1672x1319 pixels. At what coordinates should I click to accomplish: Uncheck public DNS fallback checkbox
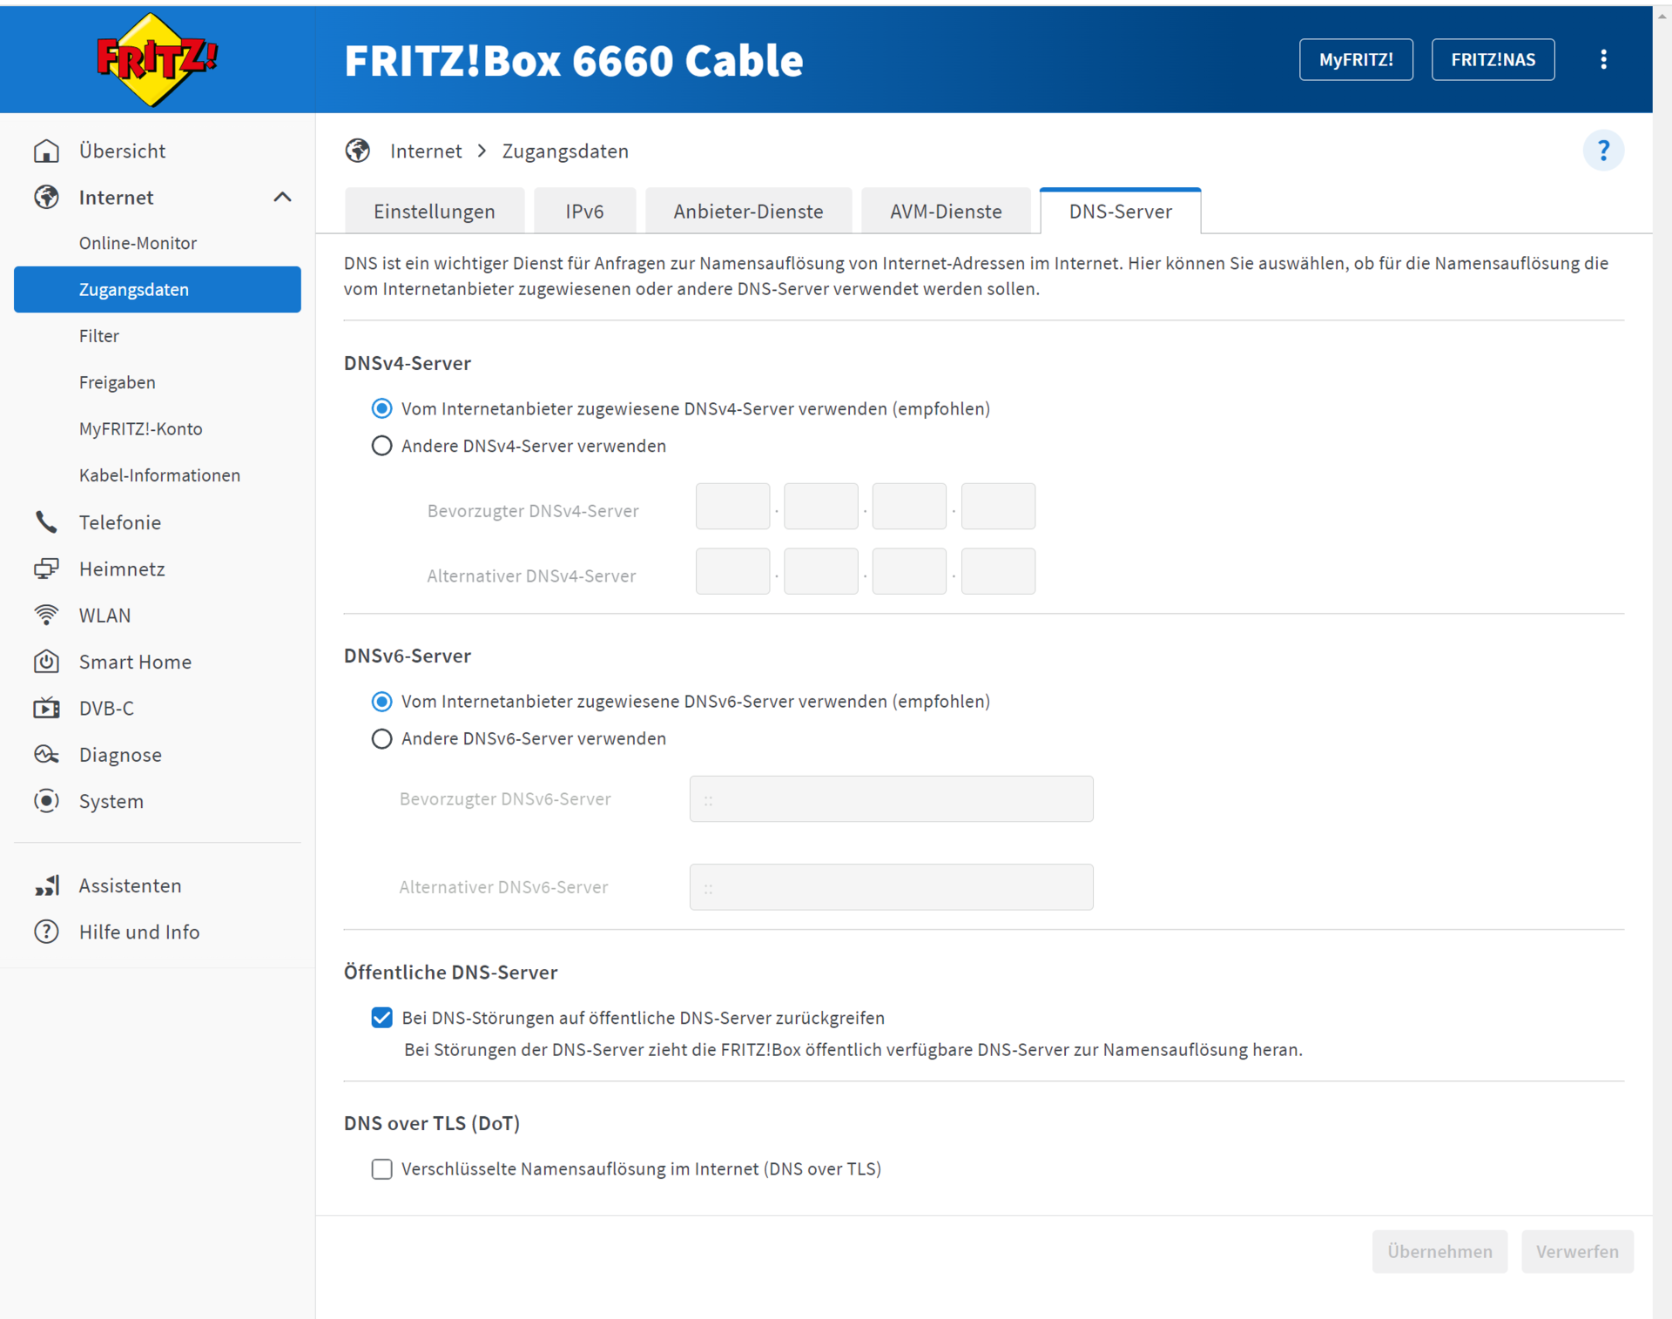point(381,1018)
